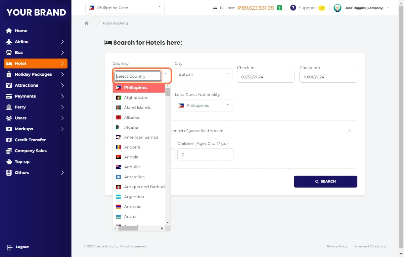Open the City dropdown showing Butuan
Image resolution: width=404 pixels, height=257 pixels.
coord(203,74)
